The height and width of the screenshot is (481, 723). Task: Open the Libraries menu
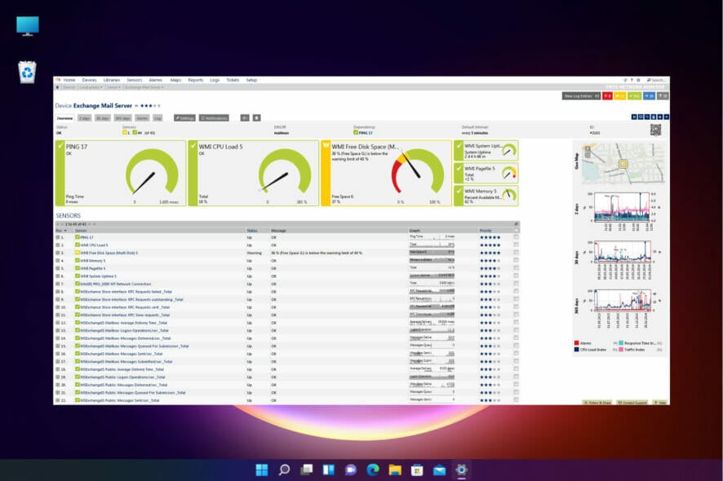tap(112, 80)
